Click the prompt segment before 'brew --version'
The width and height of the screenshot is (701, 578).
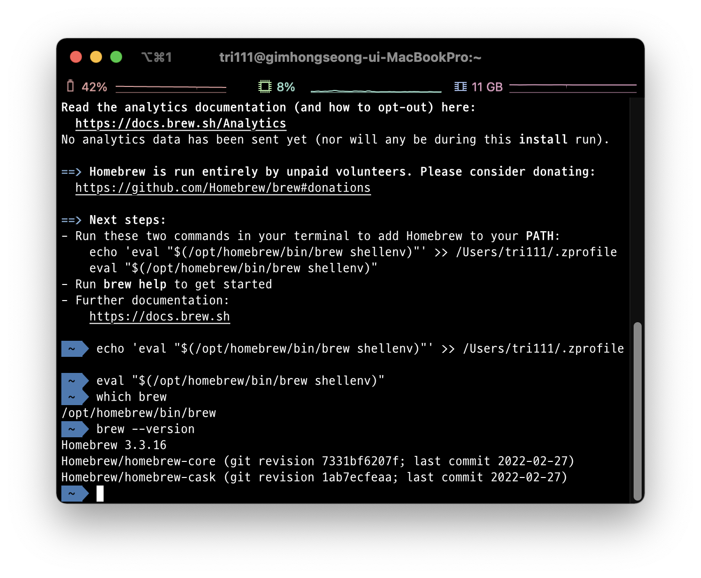click(75, 429)
